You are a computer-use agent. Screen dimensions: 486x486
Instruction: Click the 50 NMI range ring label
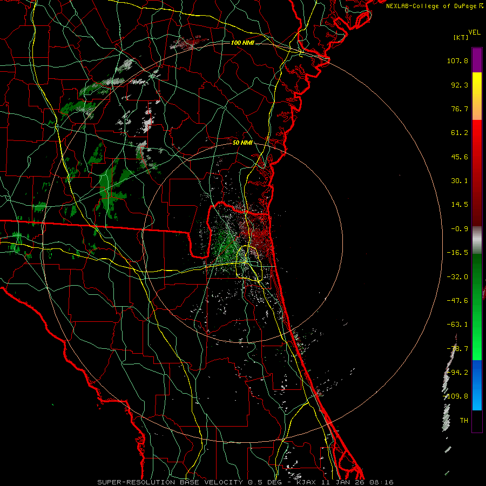(x=242, y=143)
